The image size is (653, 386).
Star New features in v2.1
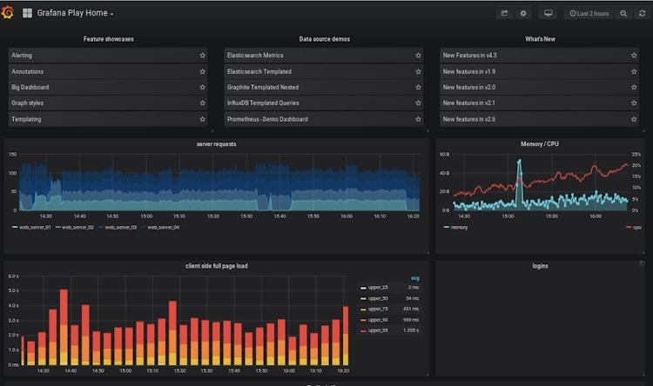click(634, 103)
